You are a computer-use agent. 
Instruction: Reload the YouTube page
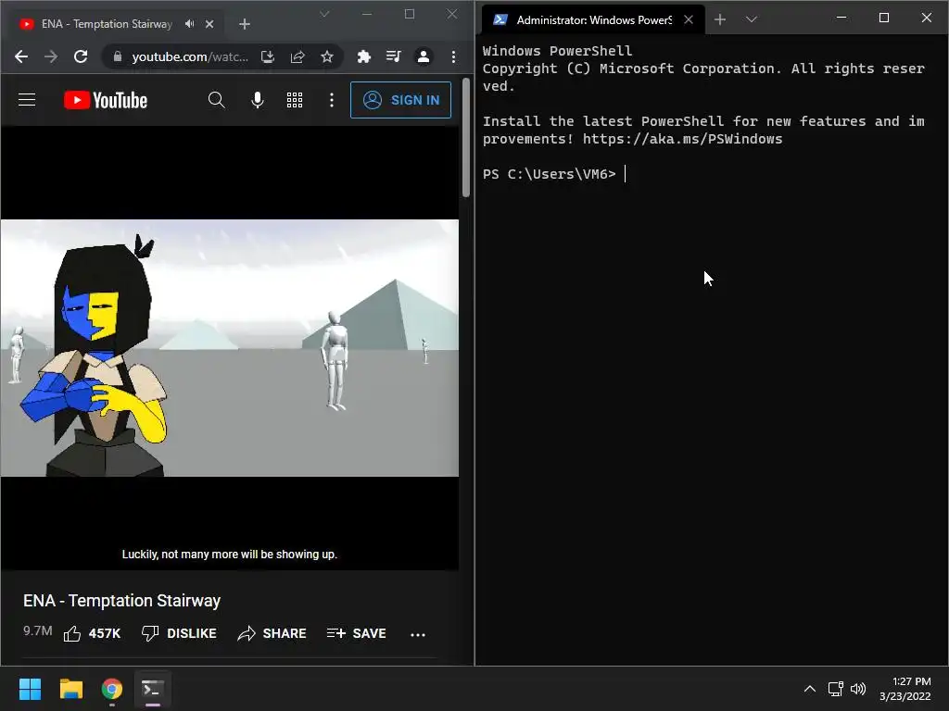click(x=81, y=56)
